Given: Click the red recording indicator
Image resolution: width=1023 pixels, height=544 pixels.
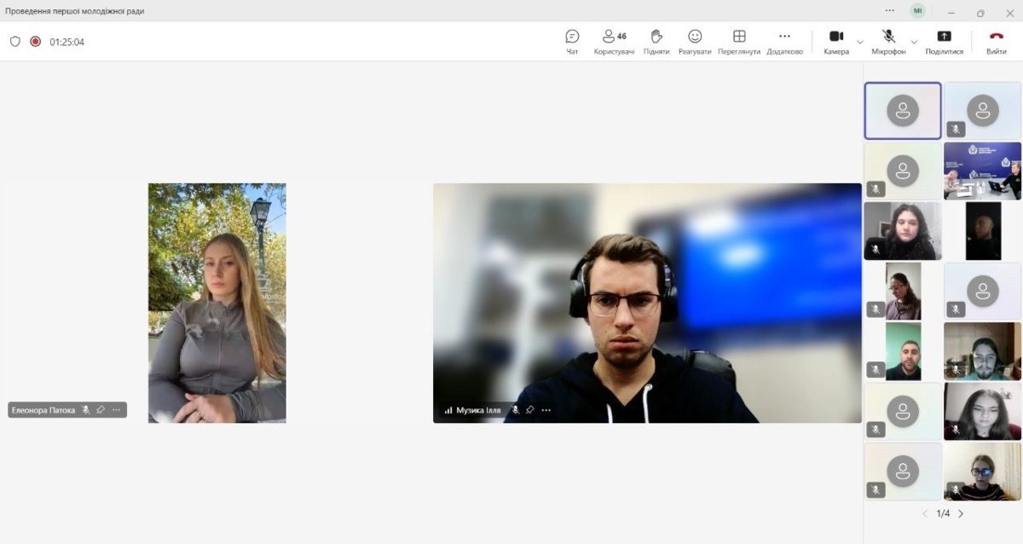Looking at the screenshot, I should pyautogui.click(x=35, y=41).
